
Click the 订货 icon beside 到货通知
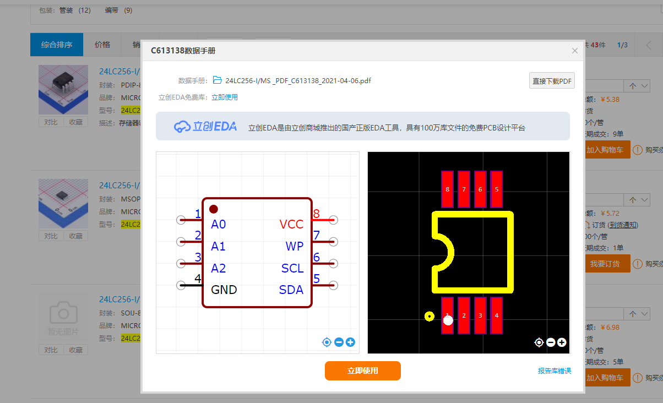587,225
